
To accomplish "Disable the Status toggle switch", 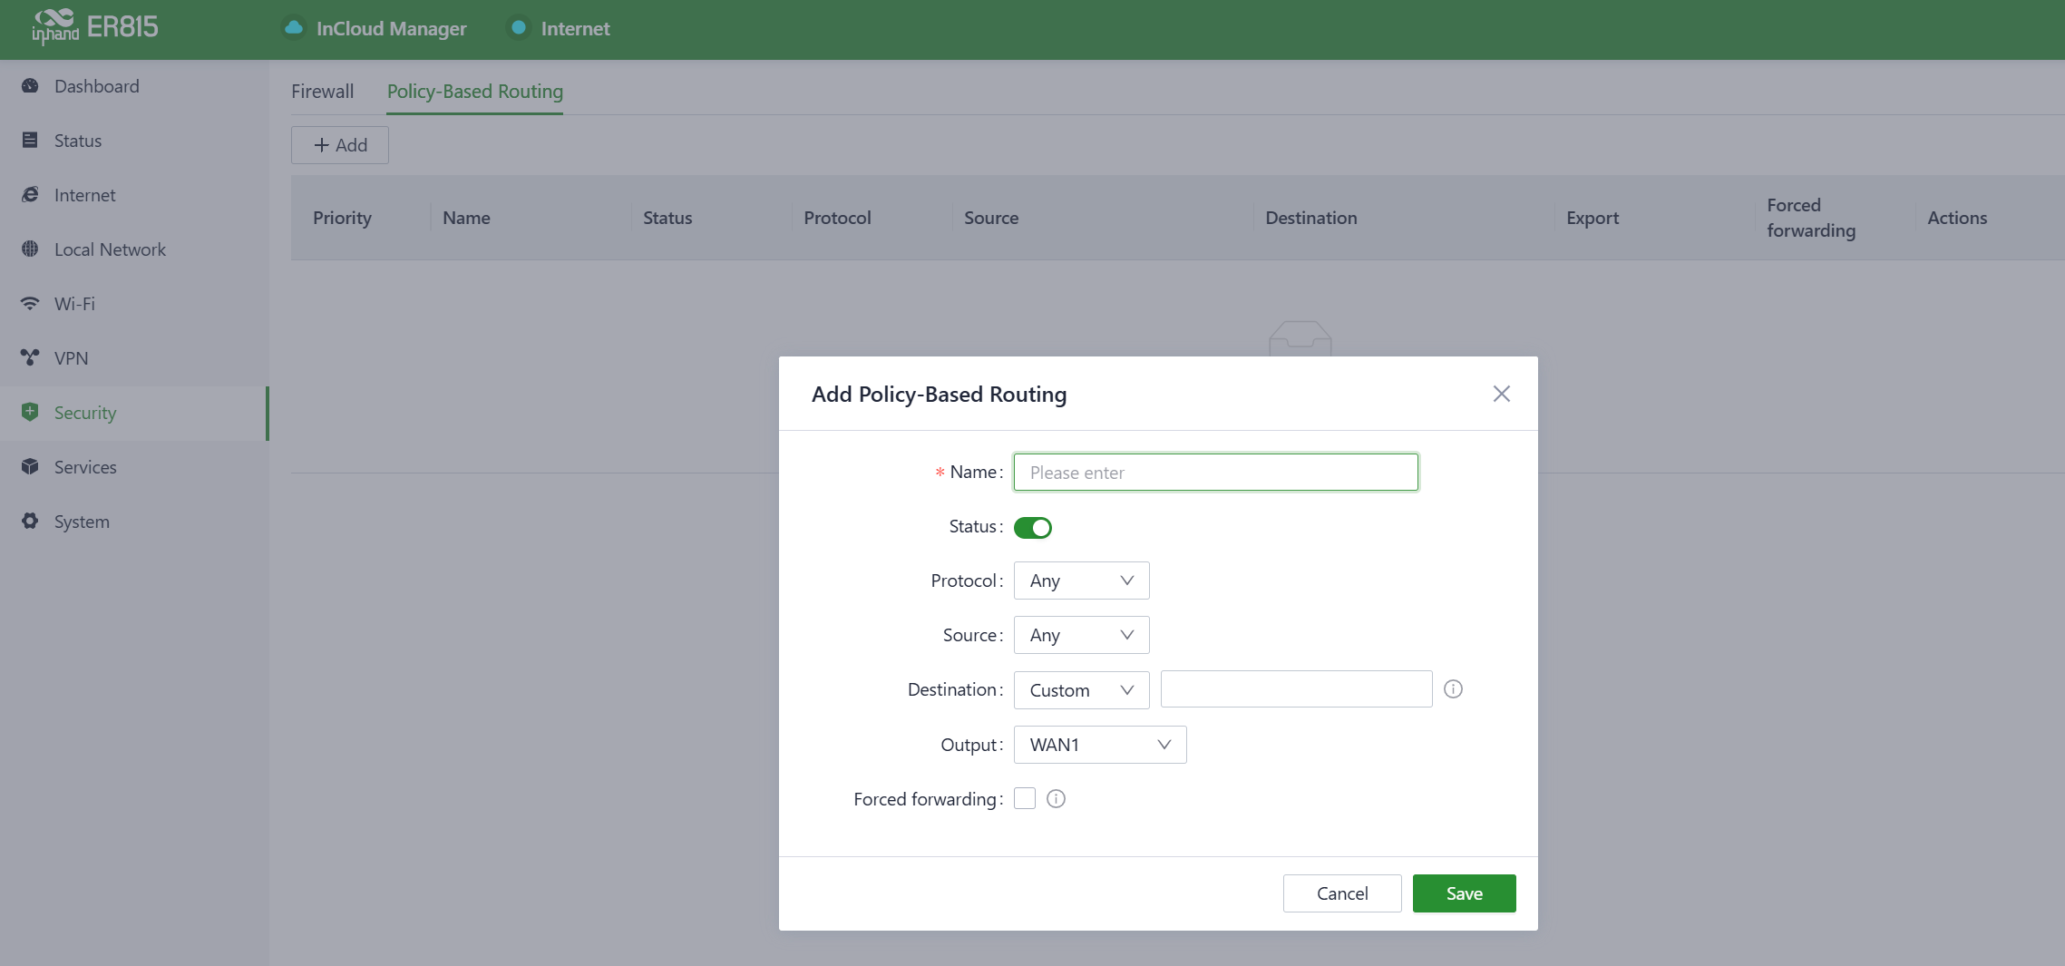I will (x=1032, y=528).
